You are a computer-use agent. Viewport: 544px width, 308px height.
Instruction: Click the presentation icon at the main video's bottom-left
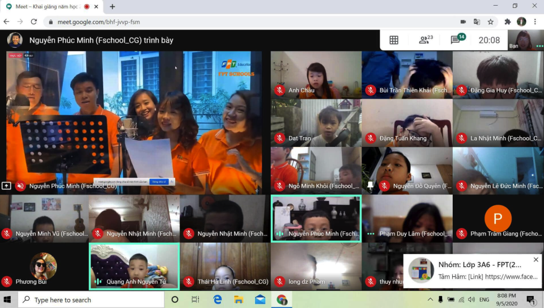pyautogui.click(x=6, y=185)
